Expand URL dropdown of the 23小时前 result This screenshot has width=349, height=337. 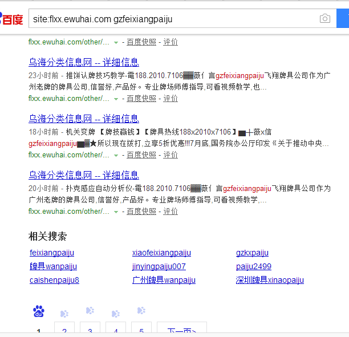click(x=116, y=99)
